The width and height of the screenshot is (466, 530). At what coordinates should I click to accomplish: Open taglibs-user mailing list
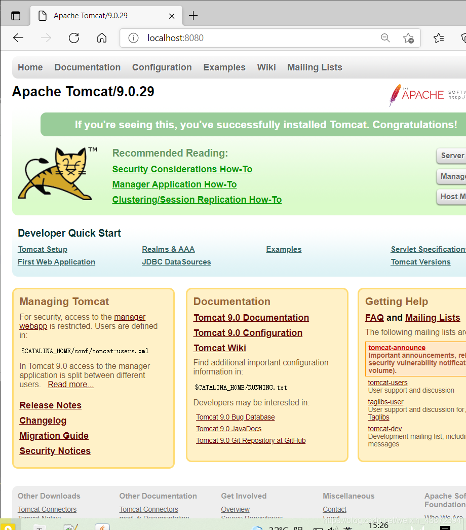(x=385, y=402)
